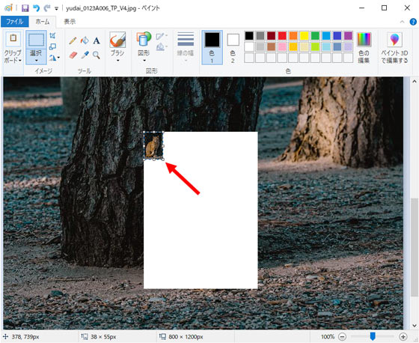The height and width of the screenshot is (343, 419).
Task: Activate Color 2 background selector
Action: (233, 47)
